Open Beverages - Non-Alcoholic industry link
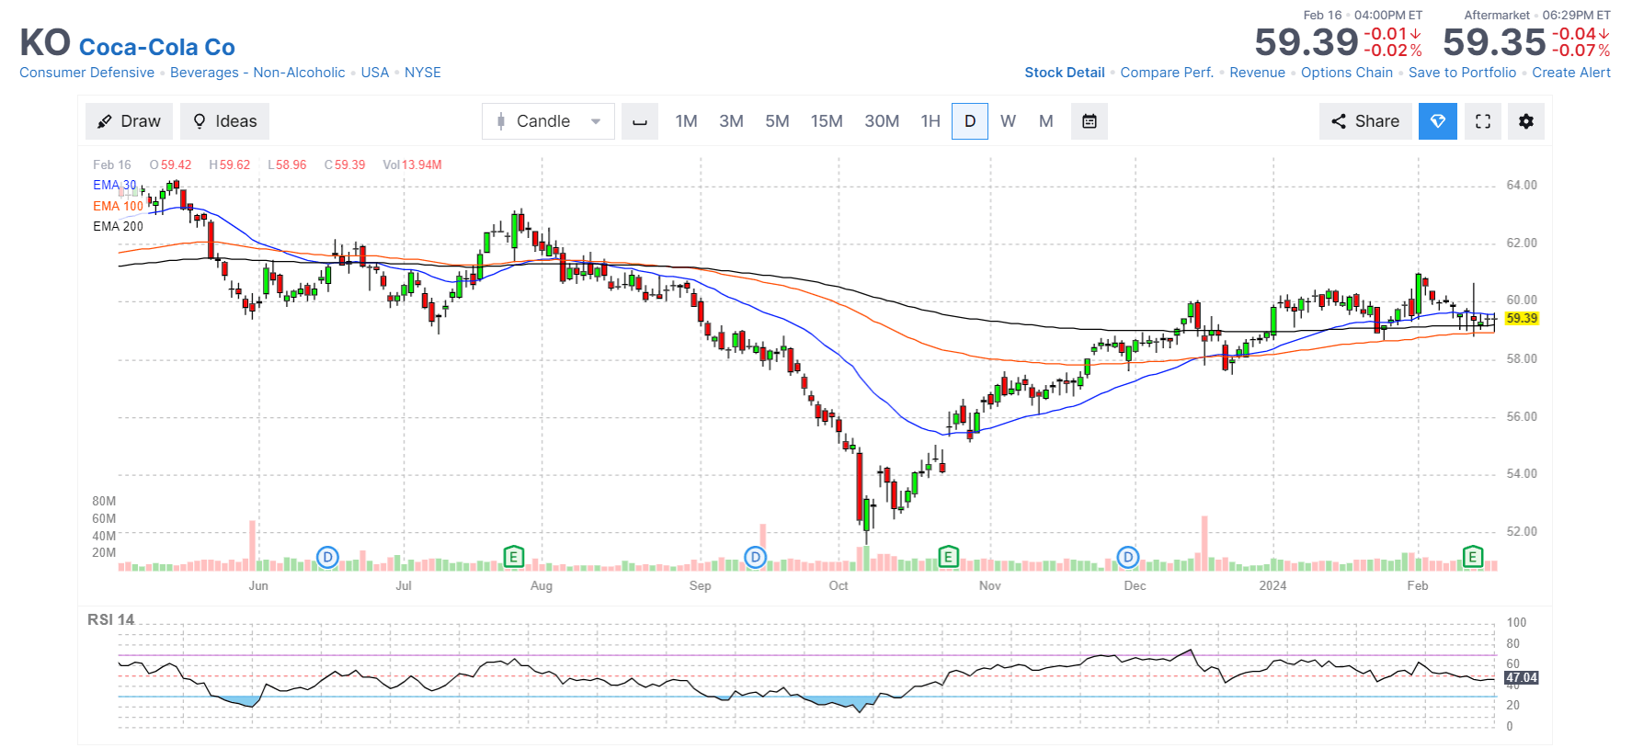Viewport: 1632px width, 748px height. tap(257, 73)
